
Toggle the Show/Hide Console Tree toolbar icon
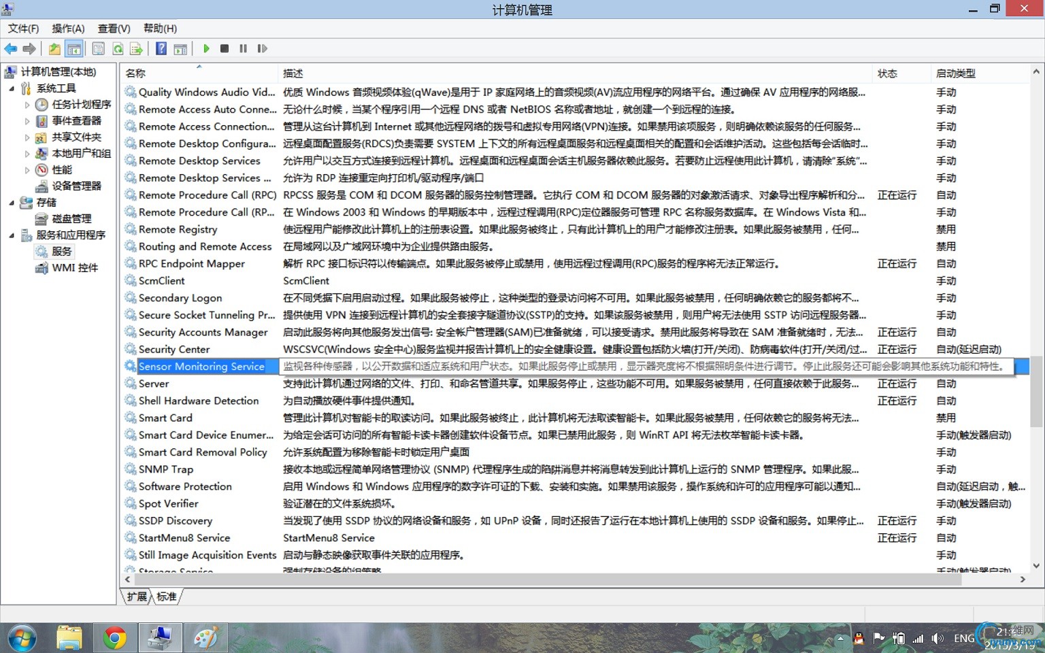(74, 49)
